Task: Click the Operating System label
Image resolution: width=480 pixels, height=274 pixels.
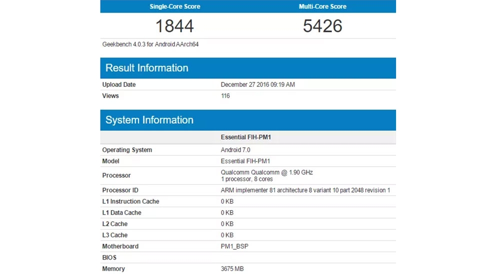Action: [127, 150]
